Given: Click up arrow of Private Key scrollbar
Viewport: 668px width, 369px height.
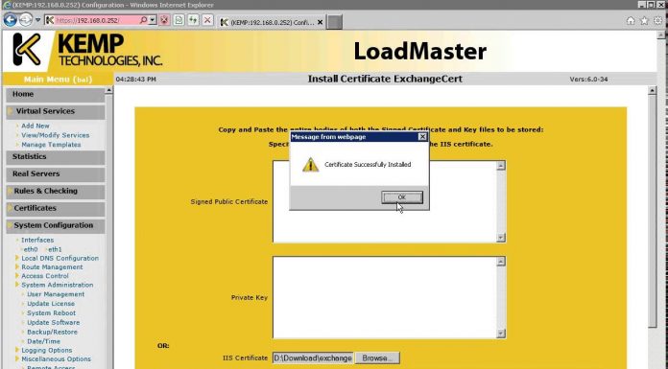Looking at the screenshot, I should pyautogui.click(x=501, y=262).
